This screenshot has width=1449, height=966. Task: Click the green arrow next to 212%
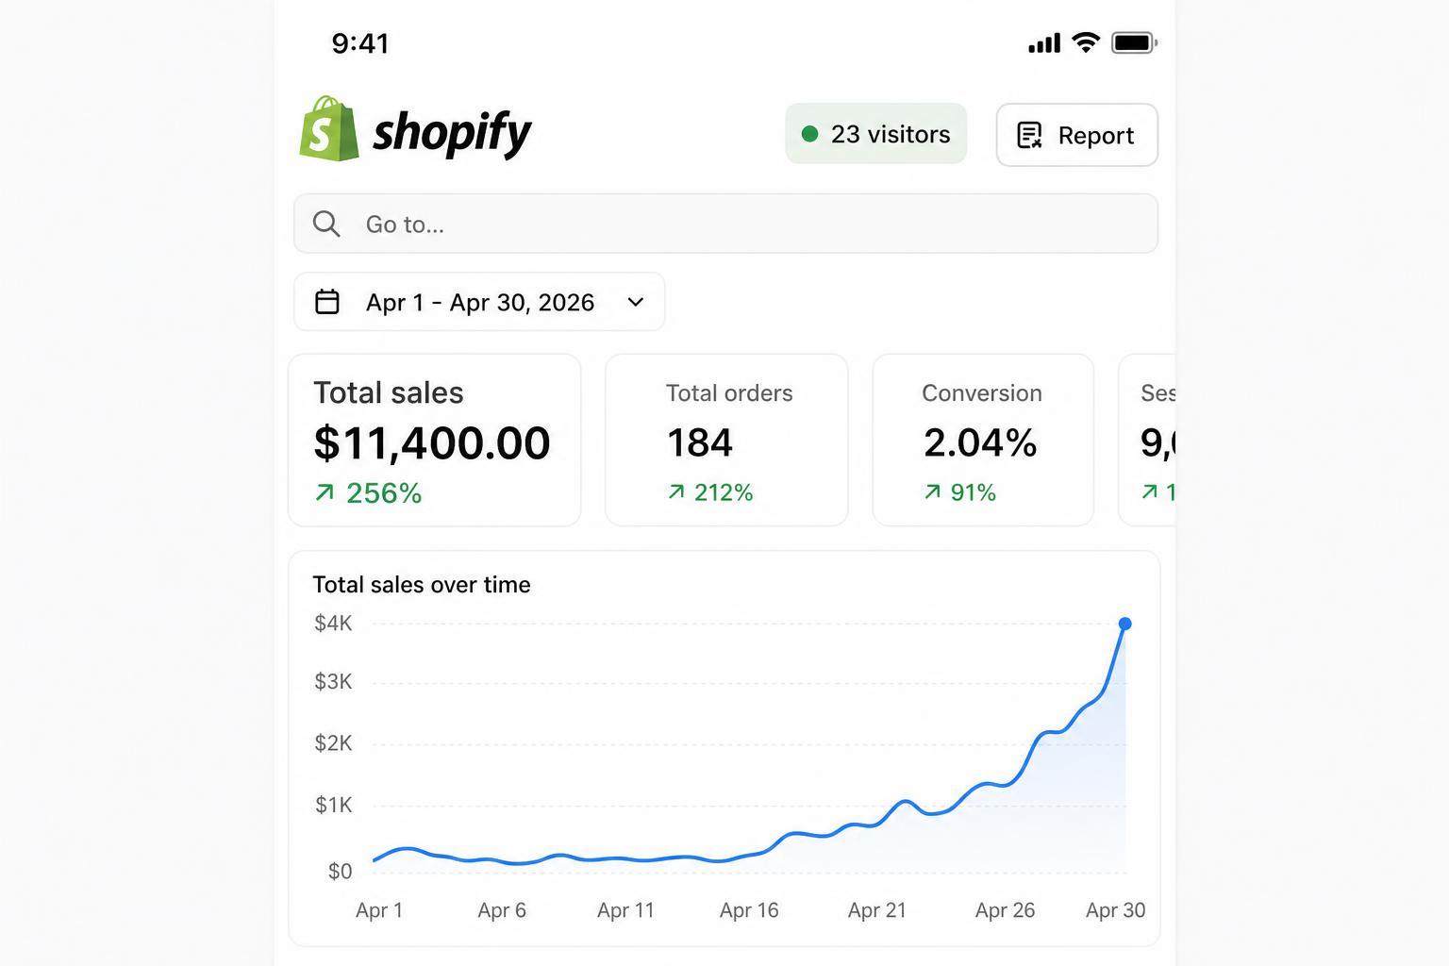[x=675, y=491]
